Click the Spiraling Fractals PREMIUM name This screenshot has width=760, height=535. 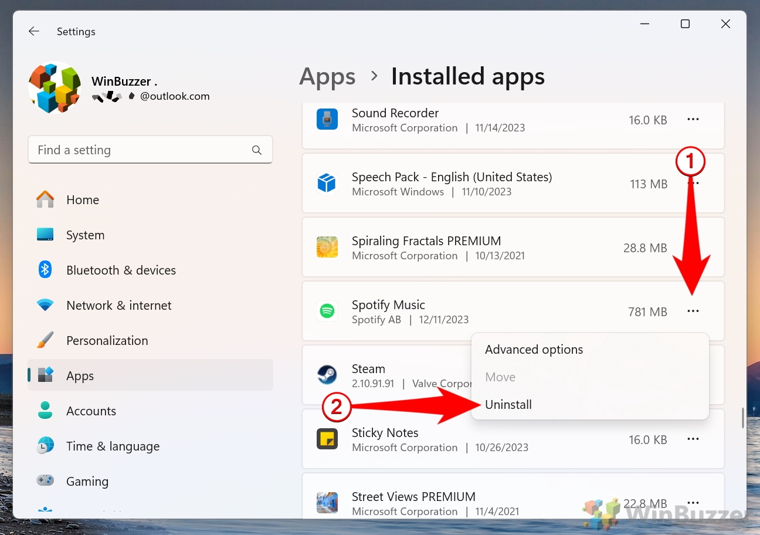tap(426, 241)
